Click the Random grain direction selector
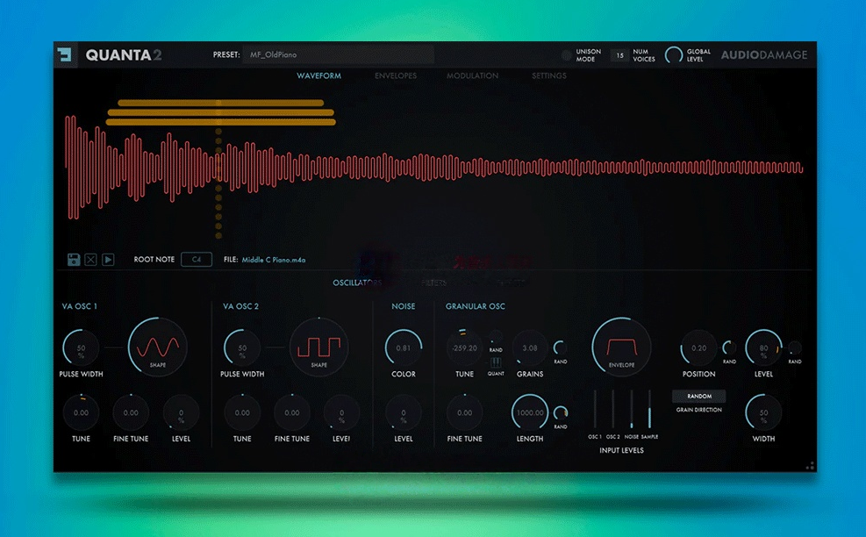Image resolution: width=866 pixels, height=537 pixels. (699, 396)
